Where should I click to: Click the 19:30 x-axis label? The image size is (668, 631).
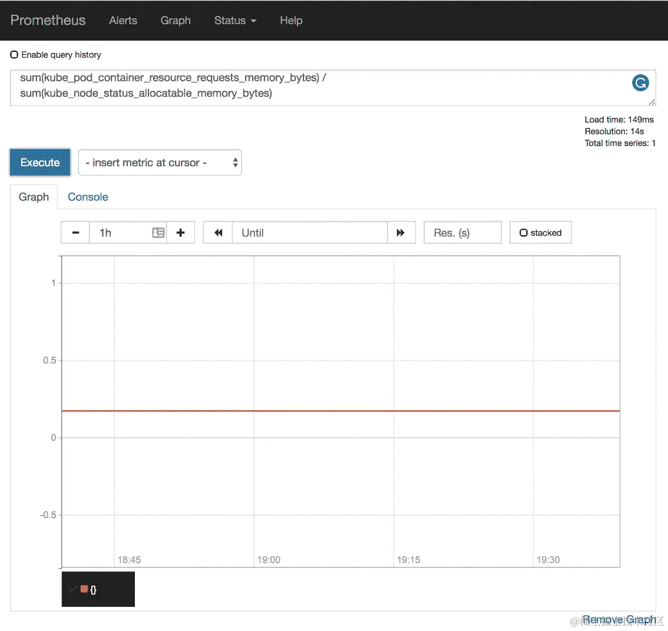pyautogui.click(x=548, y=560)
